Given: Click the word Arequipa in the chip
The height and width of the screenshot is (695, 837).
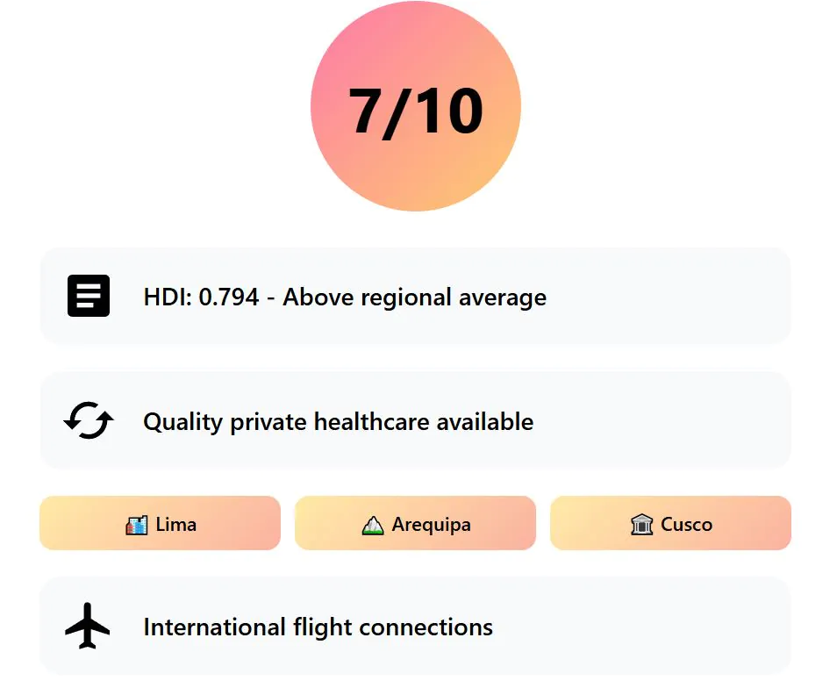Looking at the screenshot, I should point(432,525).
